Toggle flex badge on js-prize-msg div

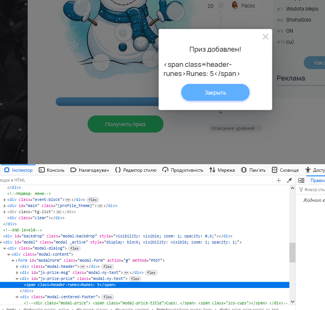point(151,273)
